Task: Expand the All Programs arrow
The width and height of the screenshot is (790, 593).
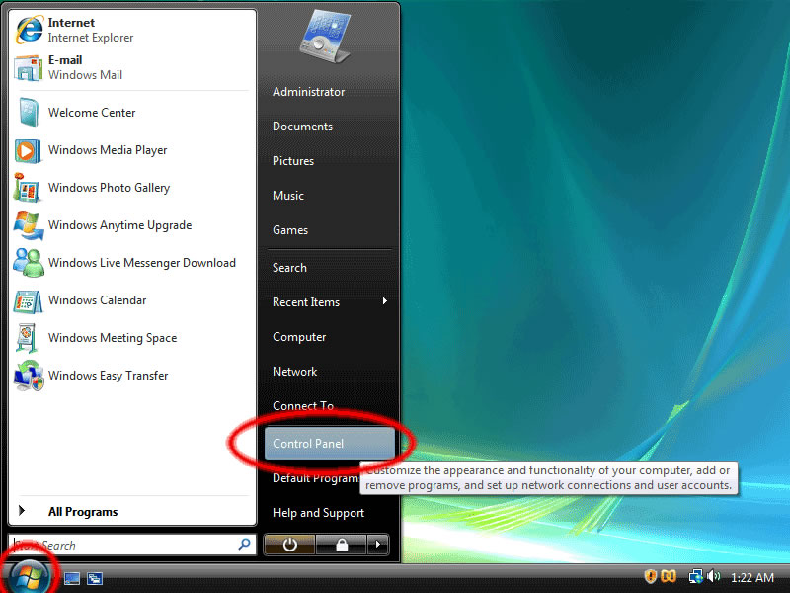Action: (x=22, y=511)
